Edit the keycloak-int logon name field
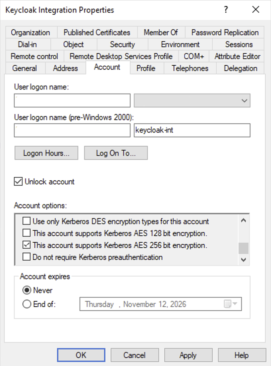 (192, 130)
